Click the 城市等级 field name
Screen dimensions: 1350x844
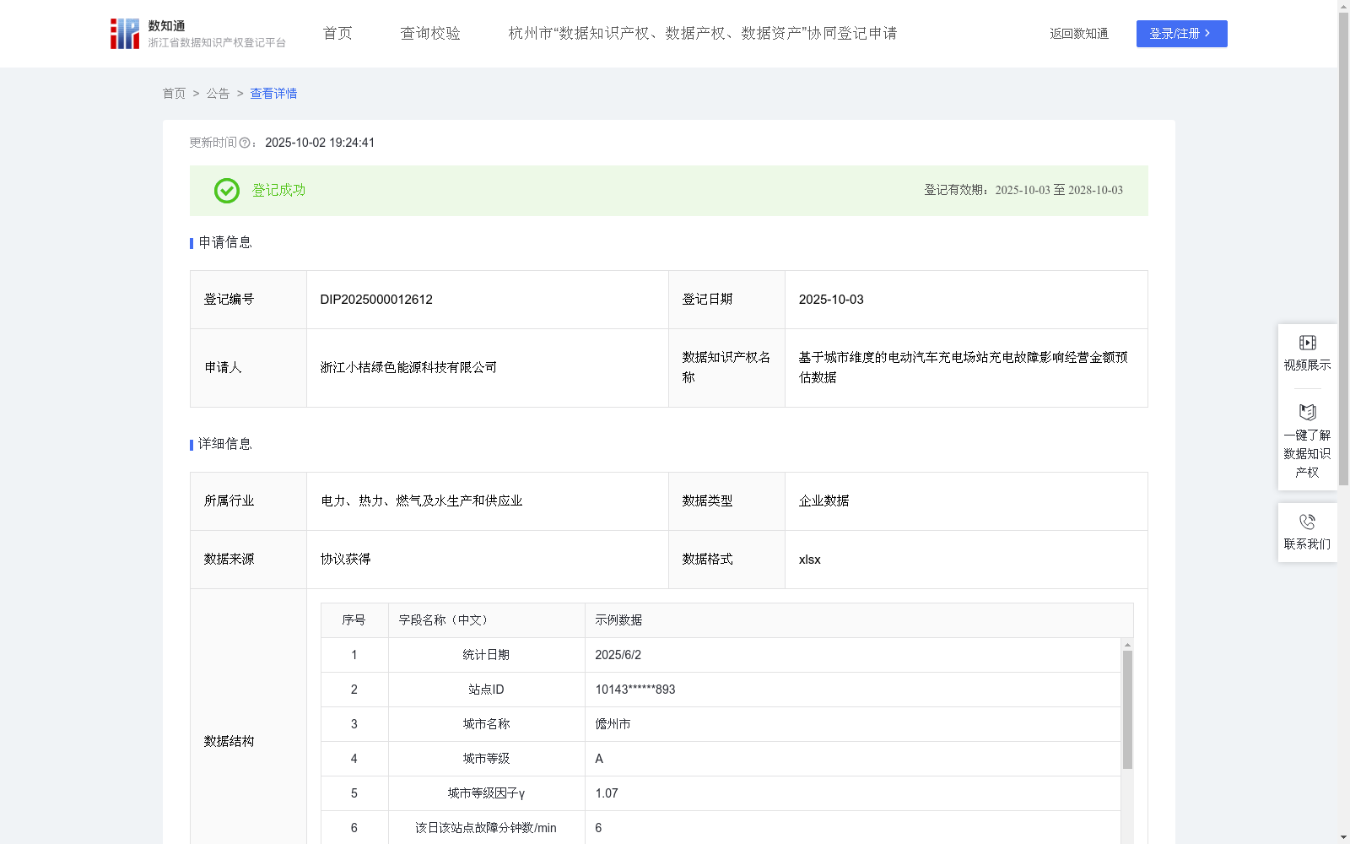coord(486,759)
